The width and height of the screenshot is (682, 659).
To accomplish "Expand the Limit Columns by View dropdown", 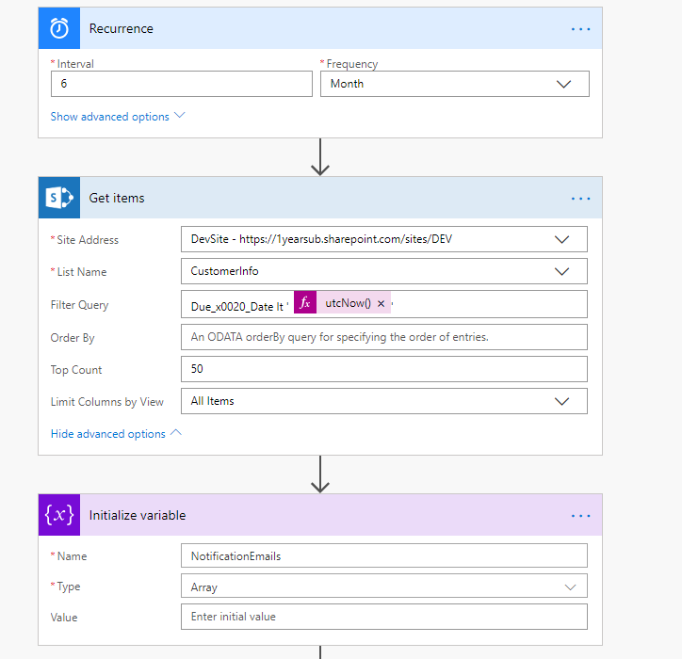I will tap(383, 401).
